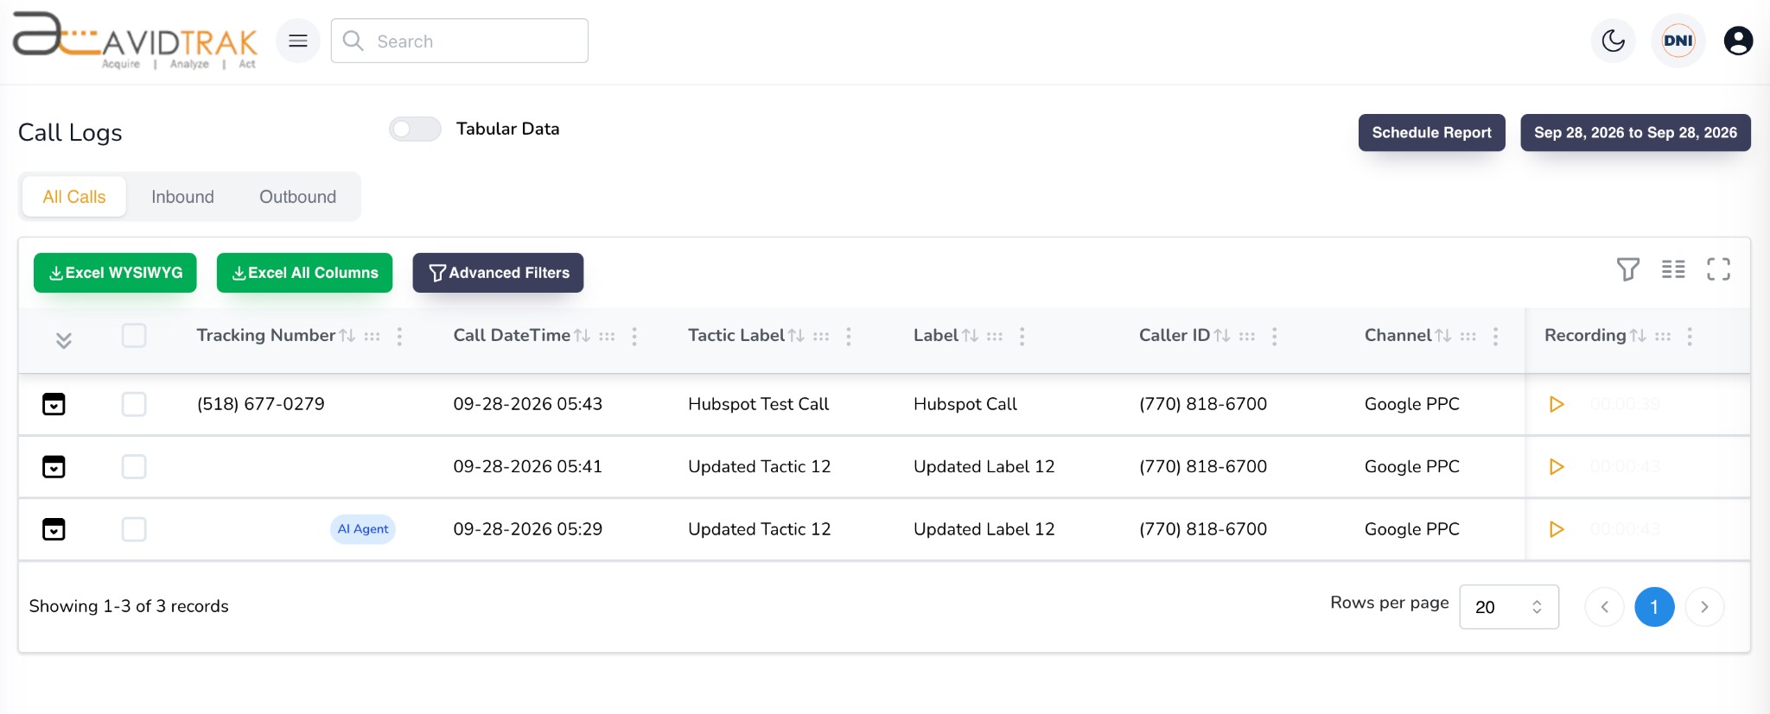1770x714 pixels.
Task: Expand all rows with double chevron
Action: (x=64, y=340)
